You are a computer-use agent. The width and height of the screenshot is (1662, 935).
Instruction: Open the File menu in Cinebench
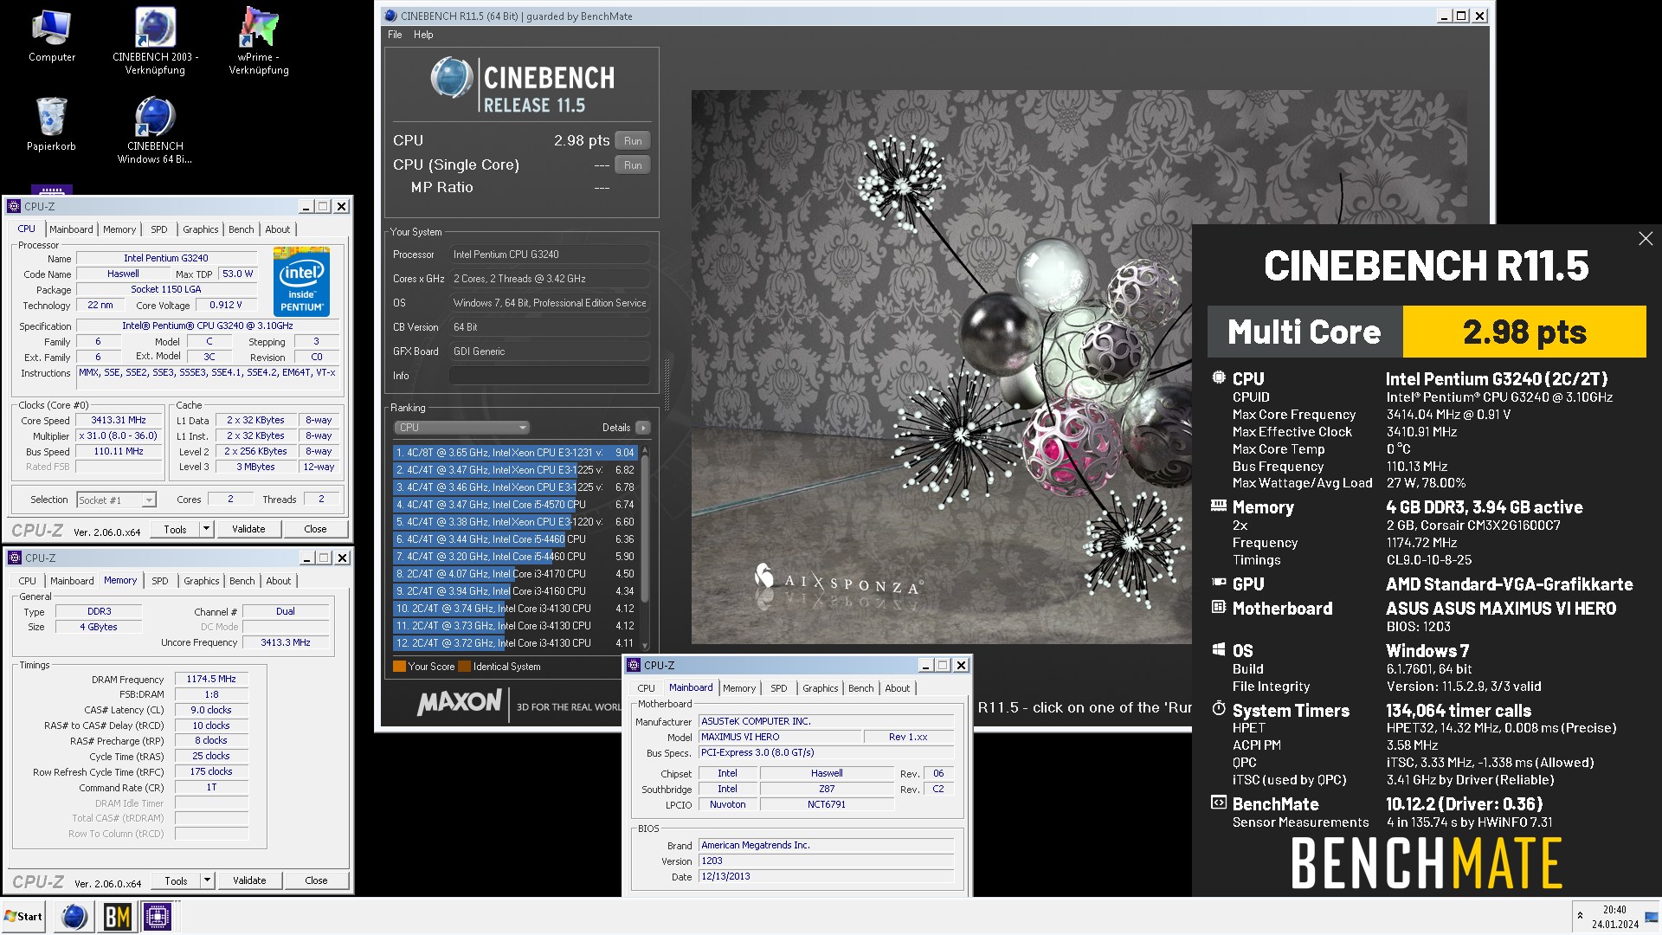395,35
